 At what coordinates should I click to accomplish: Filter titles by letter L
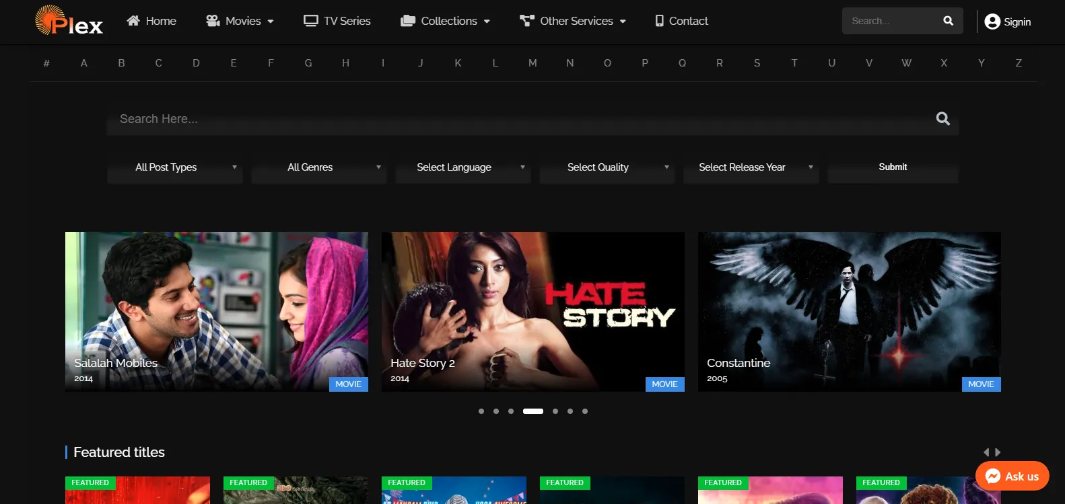point(495,63)
